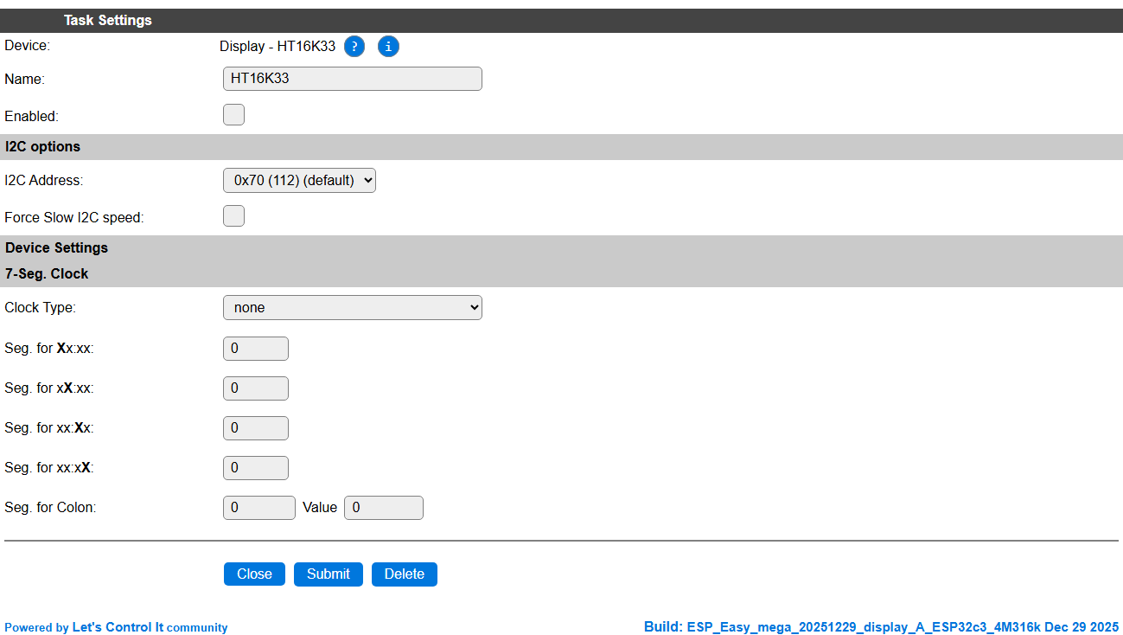
Task: Toggle the Enabled checkbox
Action: (x=233, y=114)
